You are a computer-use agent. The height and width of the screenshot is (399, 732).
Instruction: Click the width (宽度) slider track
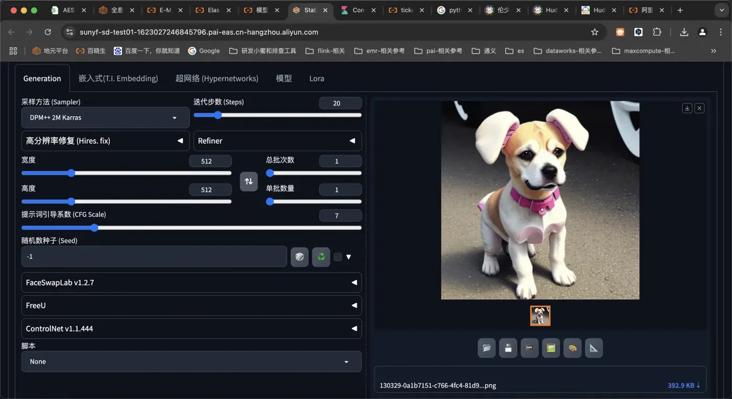click(127, 173)
